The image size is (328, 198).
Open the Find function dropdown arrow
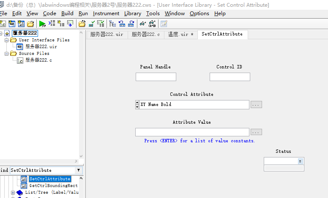coord(79,170)
